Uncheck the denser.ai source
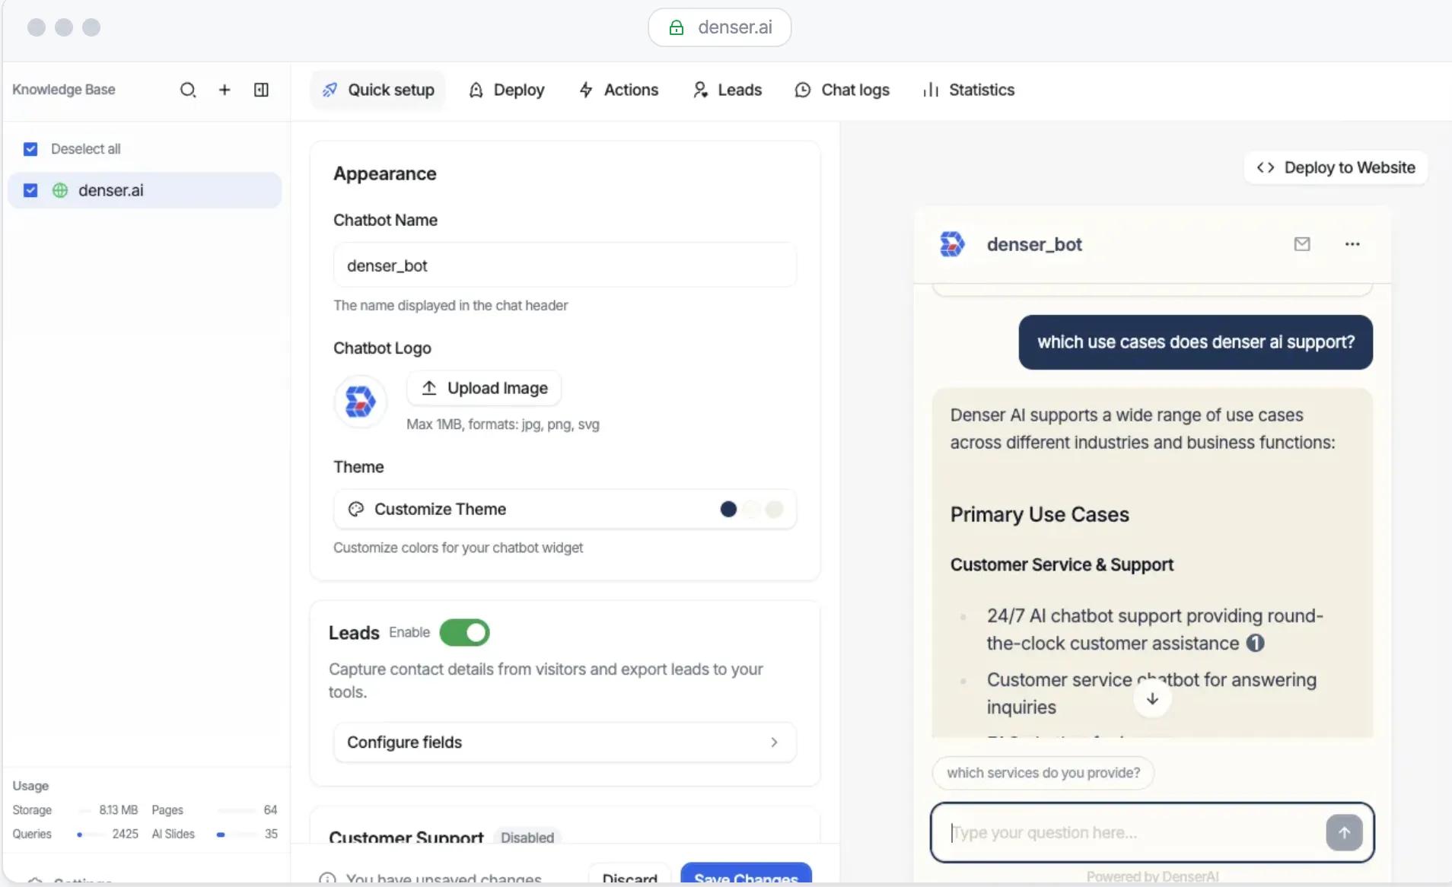 pos(30,190)
